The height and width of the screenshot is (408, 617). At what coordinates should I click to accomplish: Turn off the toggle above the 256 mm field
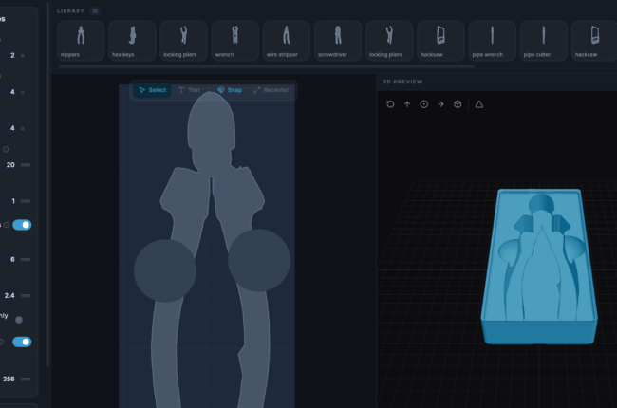coord(22,342)
